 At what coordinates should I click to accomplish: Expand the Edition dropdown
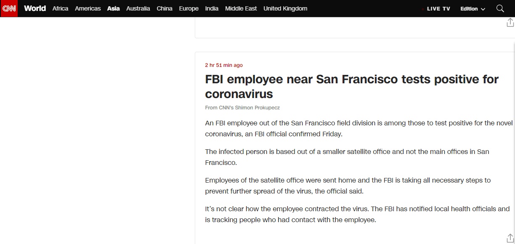coord(473,9)
